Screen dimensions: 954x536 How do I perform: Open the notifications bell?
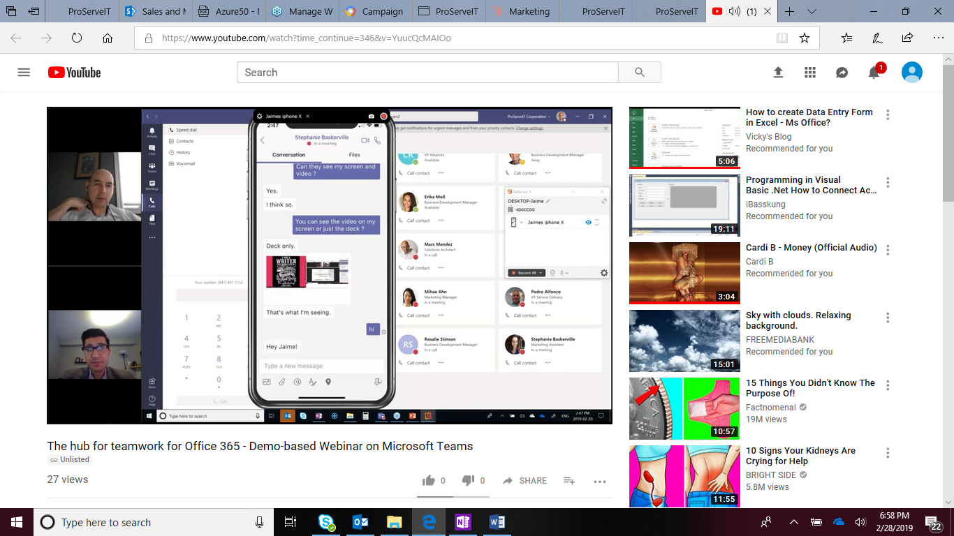pyautogui.click(x=874, y=72)
